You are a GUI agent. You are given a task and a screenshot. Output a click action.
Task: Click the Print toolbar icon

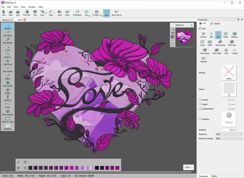35,13
